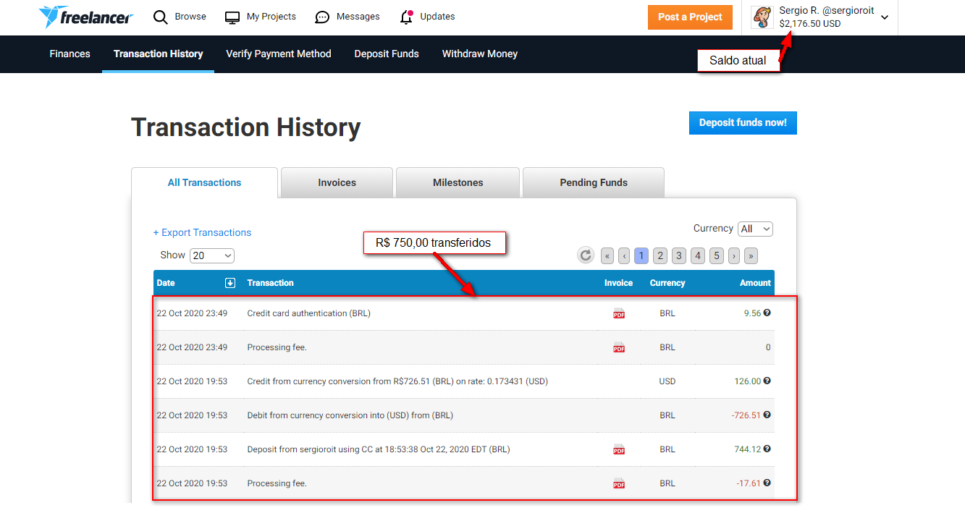Screen dimensions: 965x508
Task: Click the $2,176.50 USD balance
Action: click(810, 24)
